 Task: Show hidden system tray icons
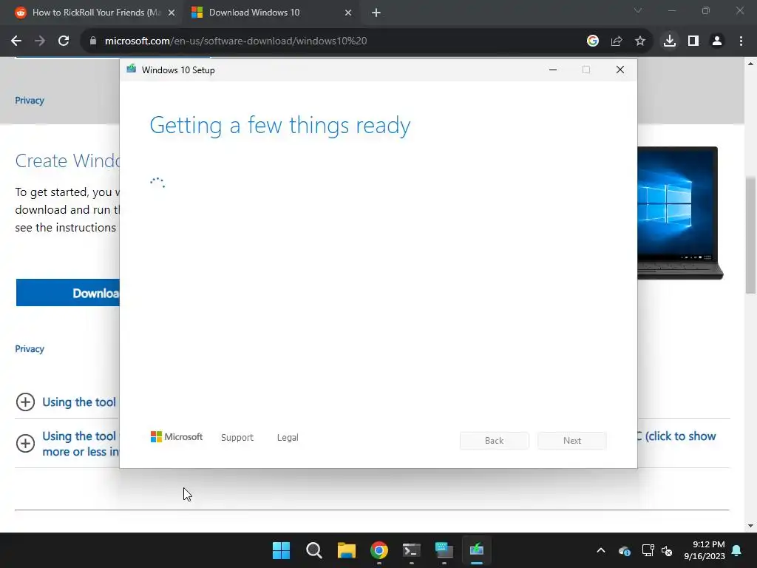coord(601,550)
